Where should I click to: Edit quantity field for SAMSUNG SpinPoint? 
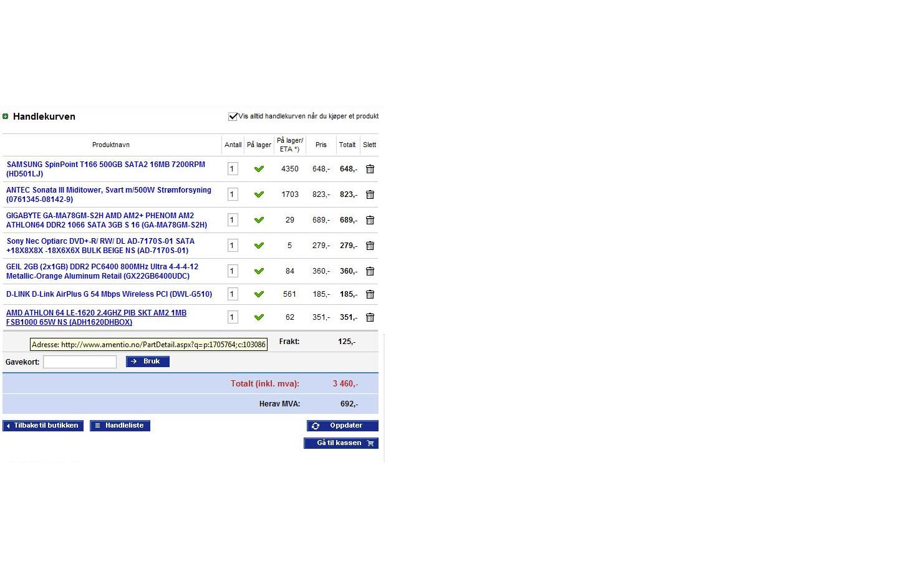(233, 169)
